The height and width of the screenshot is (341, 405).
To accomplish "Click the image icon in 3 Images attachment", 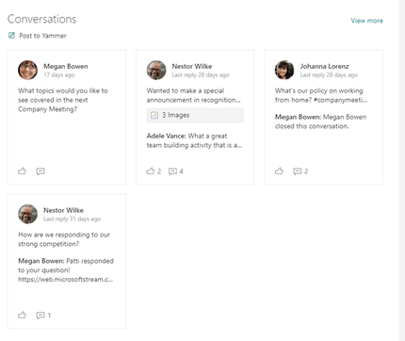I will coord(154,115).
